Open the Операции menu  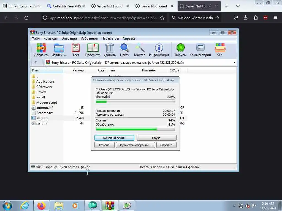pos(69,38)
